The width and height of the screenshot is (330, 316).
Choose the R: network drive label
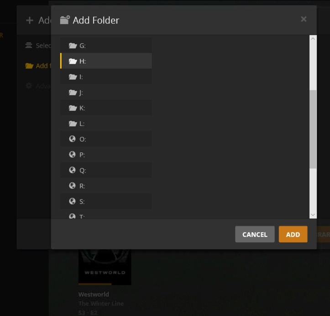click(82, 186)
